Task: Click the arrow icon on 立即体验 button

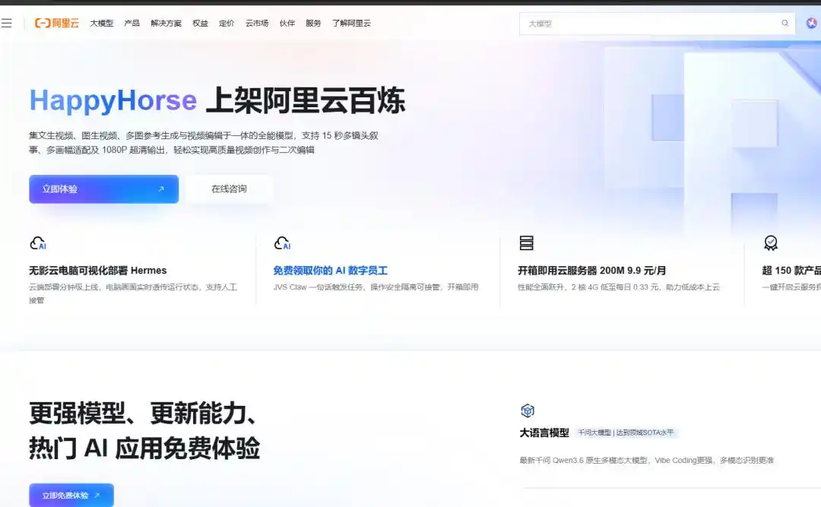Action: click(x=161, y=189)
